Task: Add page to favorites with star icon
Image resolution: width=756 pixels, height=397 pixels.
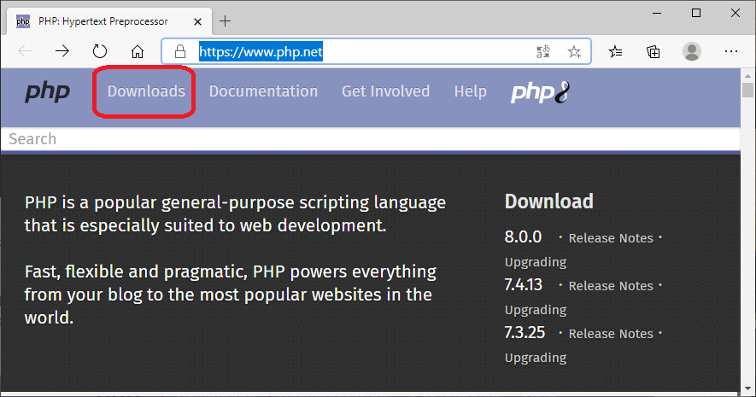Action: pos(575,51)
